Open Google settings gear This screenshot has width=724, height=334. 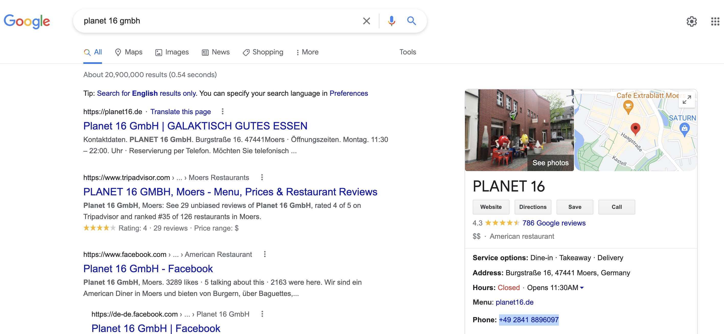(x=692, y=21)
